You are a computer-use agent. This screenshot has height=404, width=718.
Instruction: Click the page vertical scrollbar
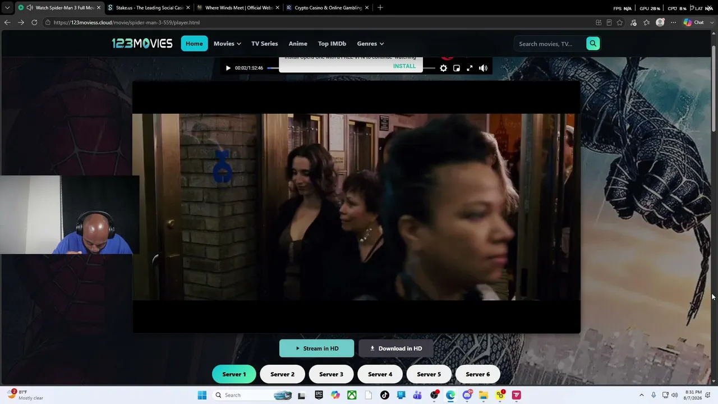pos(714,88)
